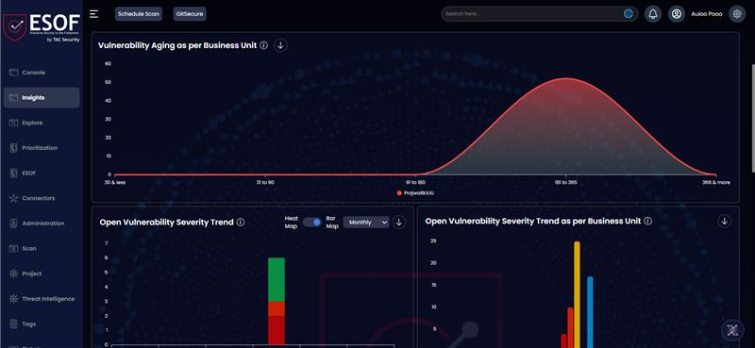Click the Heat Map label
755x348 pixels.
pyautogui.click(x=292, y=222)
